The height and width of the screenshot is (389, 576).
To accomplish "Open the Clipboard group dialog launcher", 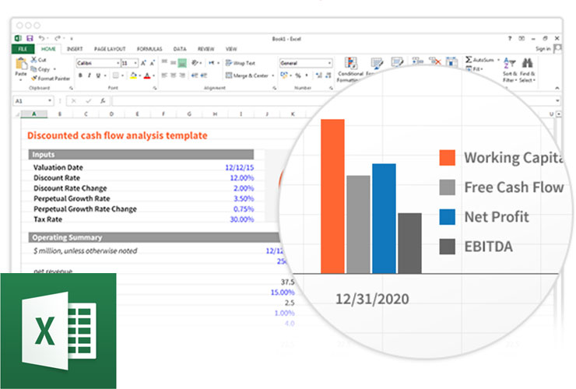I will (71, 88).
